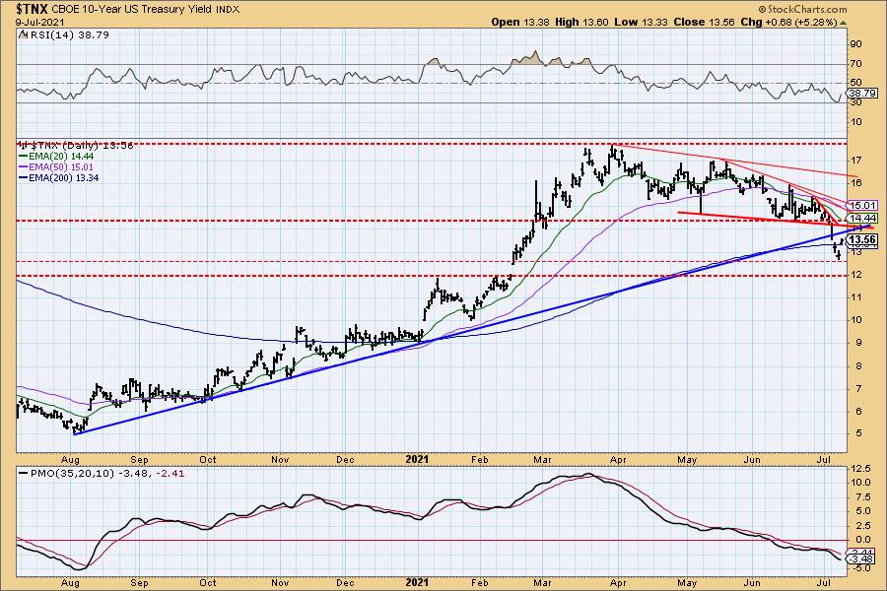Click the 16 tick on price axis

(855, 182)
